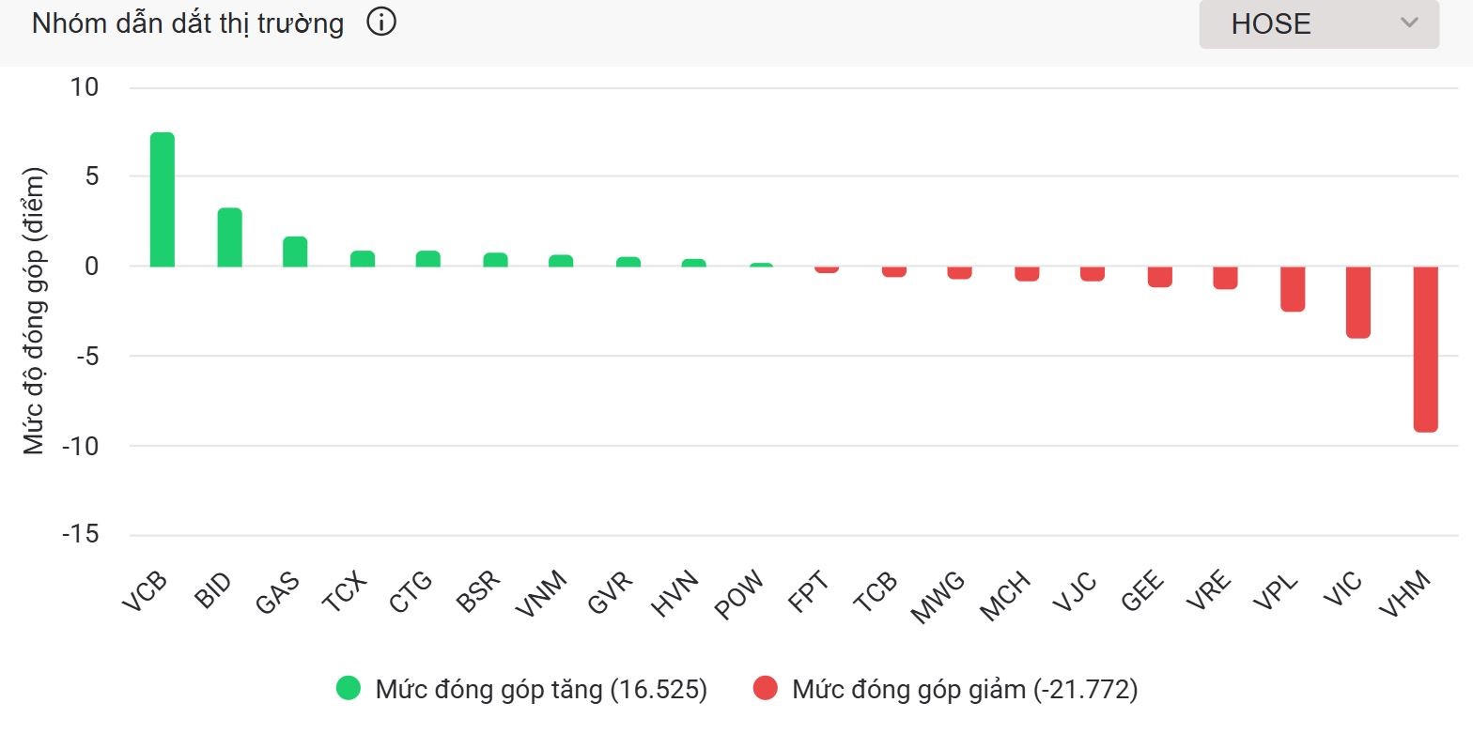Screen dimensions: 1473x733
Task: Click the green legend dot for rising contributions
Action: coord(349,689)
